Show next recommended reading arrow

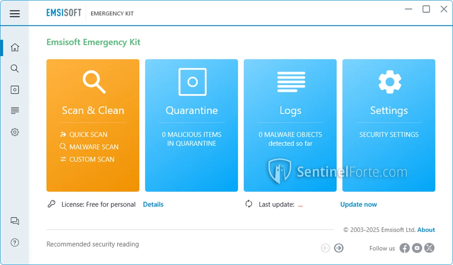click(x=339, y=248)
